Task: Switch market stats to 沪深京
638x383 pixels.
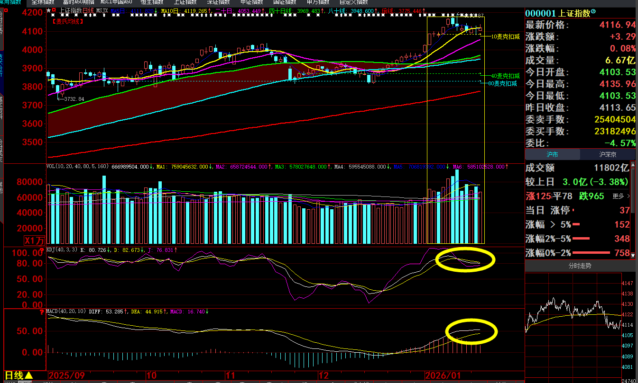Action: point(608,154)
